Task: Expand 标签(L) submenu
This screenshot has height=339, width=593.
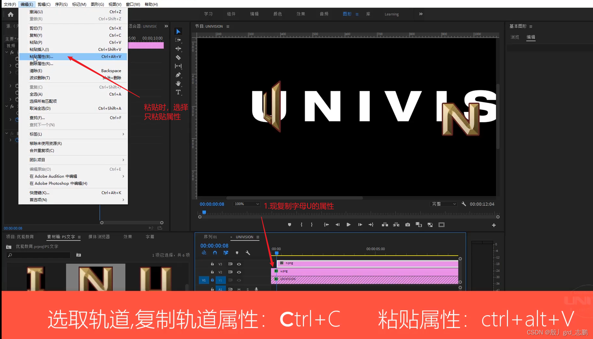Action: [73, 134]
